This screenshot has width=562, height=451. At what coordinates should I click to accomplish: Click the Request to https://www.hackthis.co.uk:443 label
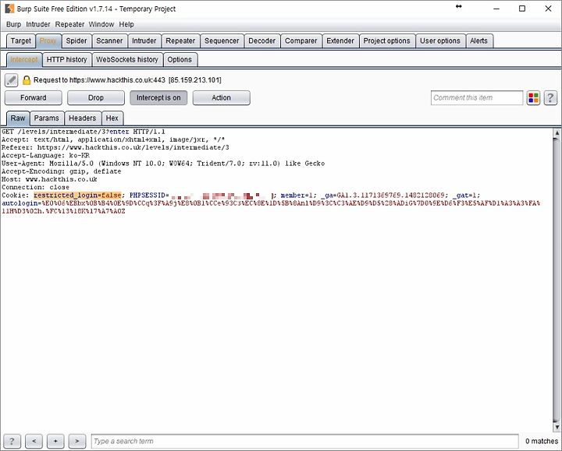pos(127,79)
